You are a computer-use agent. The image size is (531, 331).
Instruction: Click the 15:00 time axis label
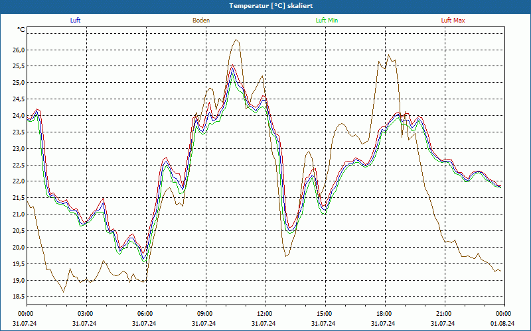coord(325,314)
